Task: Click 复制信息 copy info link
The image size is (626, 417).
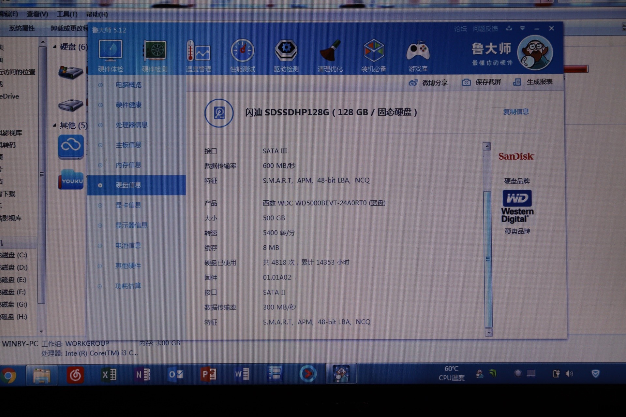Action: click(515, 112)
